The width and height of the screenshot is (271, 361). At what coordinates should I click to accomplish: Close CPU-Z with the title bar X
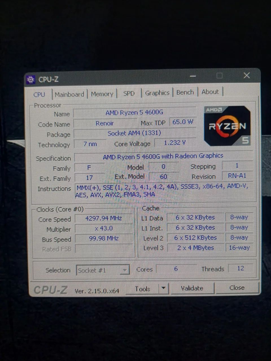246,75
